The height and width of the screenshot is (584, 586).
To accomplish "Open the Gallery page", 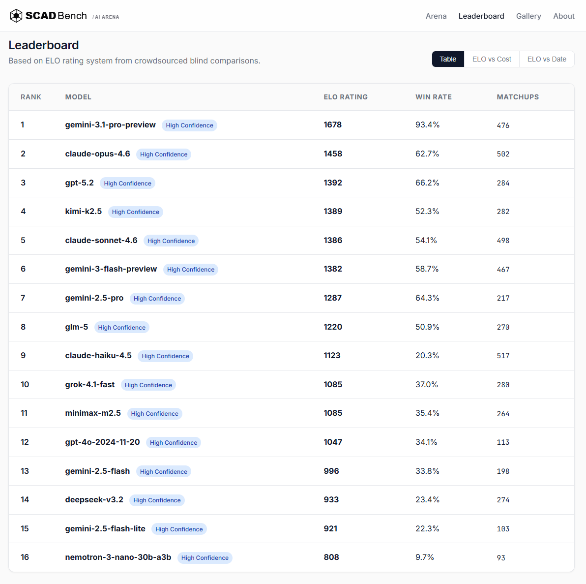I will point(528,16).
